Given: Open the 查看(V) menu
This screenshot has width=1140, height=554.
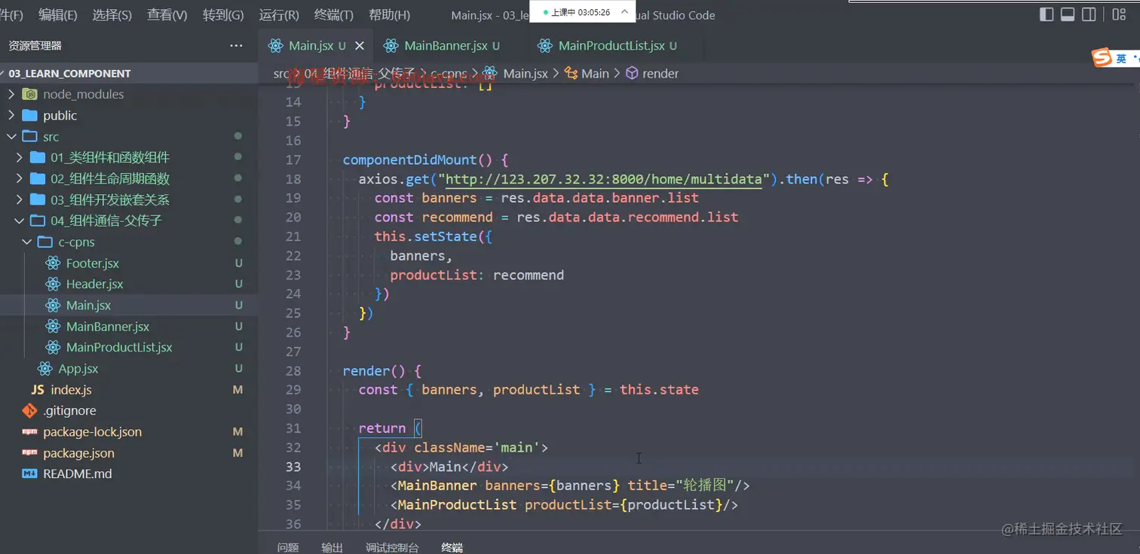Looking at the screenshot, I should click(167, 15).
